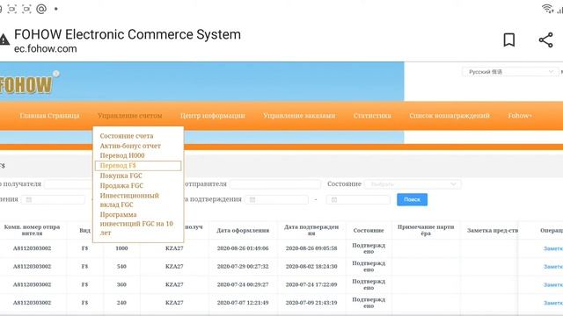Click amount cell 360

(121, 284)
